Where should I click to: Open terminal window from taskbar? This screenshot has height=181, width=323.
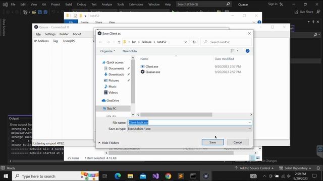pyautogui.click(x=193, y=176)
